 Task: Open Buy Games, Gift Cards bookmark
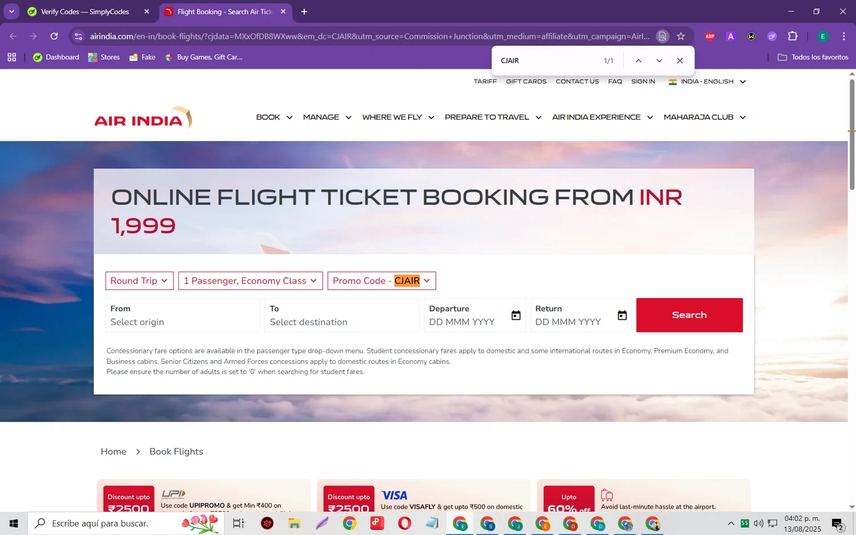tap(203, 57)
